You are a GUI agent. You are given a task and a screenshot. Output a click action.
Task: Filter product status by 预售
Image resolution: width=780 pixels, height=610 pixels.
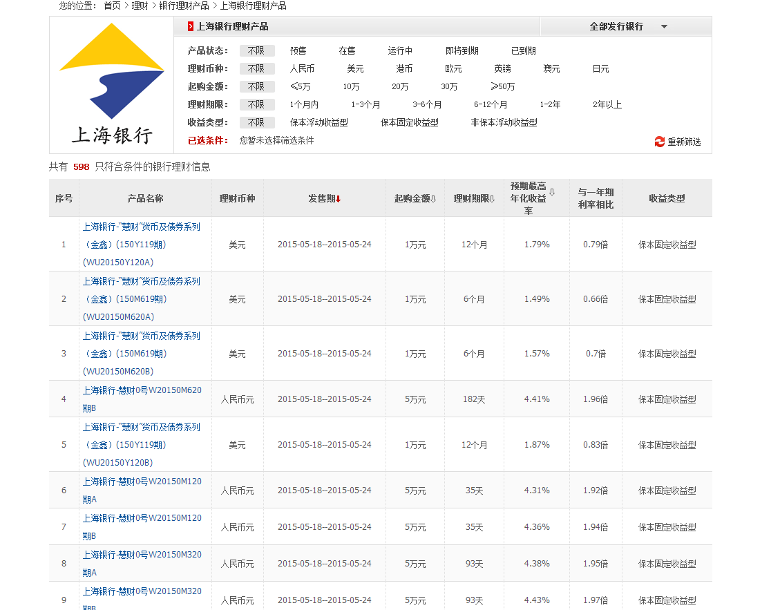click(x=298, y=50)
